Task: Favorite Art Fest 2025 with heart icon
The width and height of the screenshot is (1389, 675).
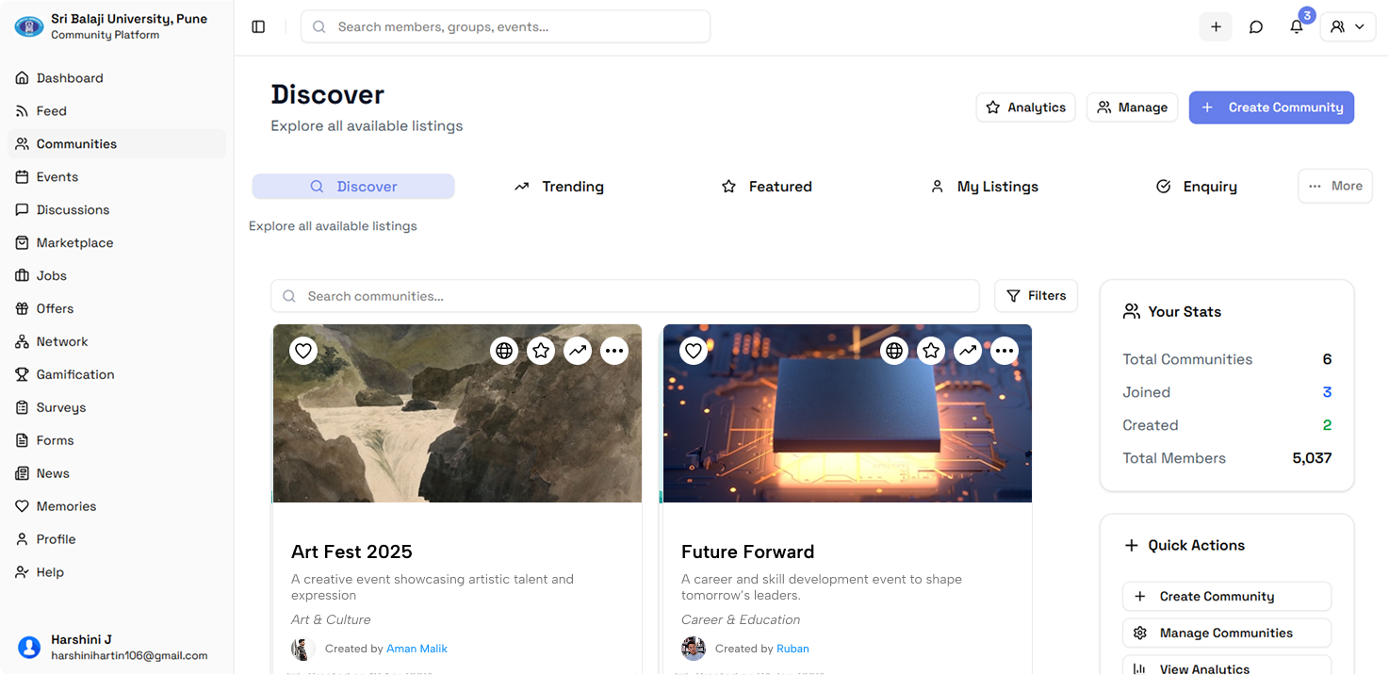Action: (303, 352)
